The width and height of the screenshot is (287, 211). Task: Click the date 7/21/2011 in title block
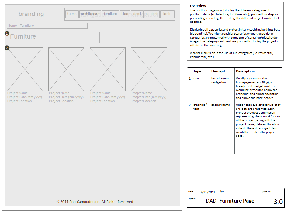coord(208,192)
